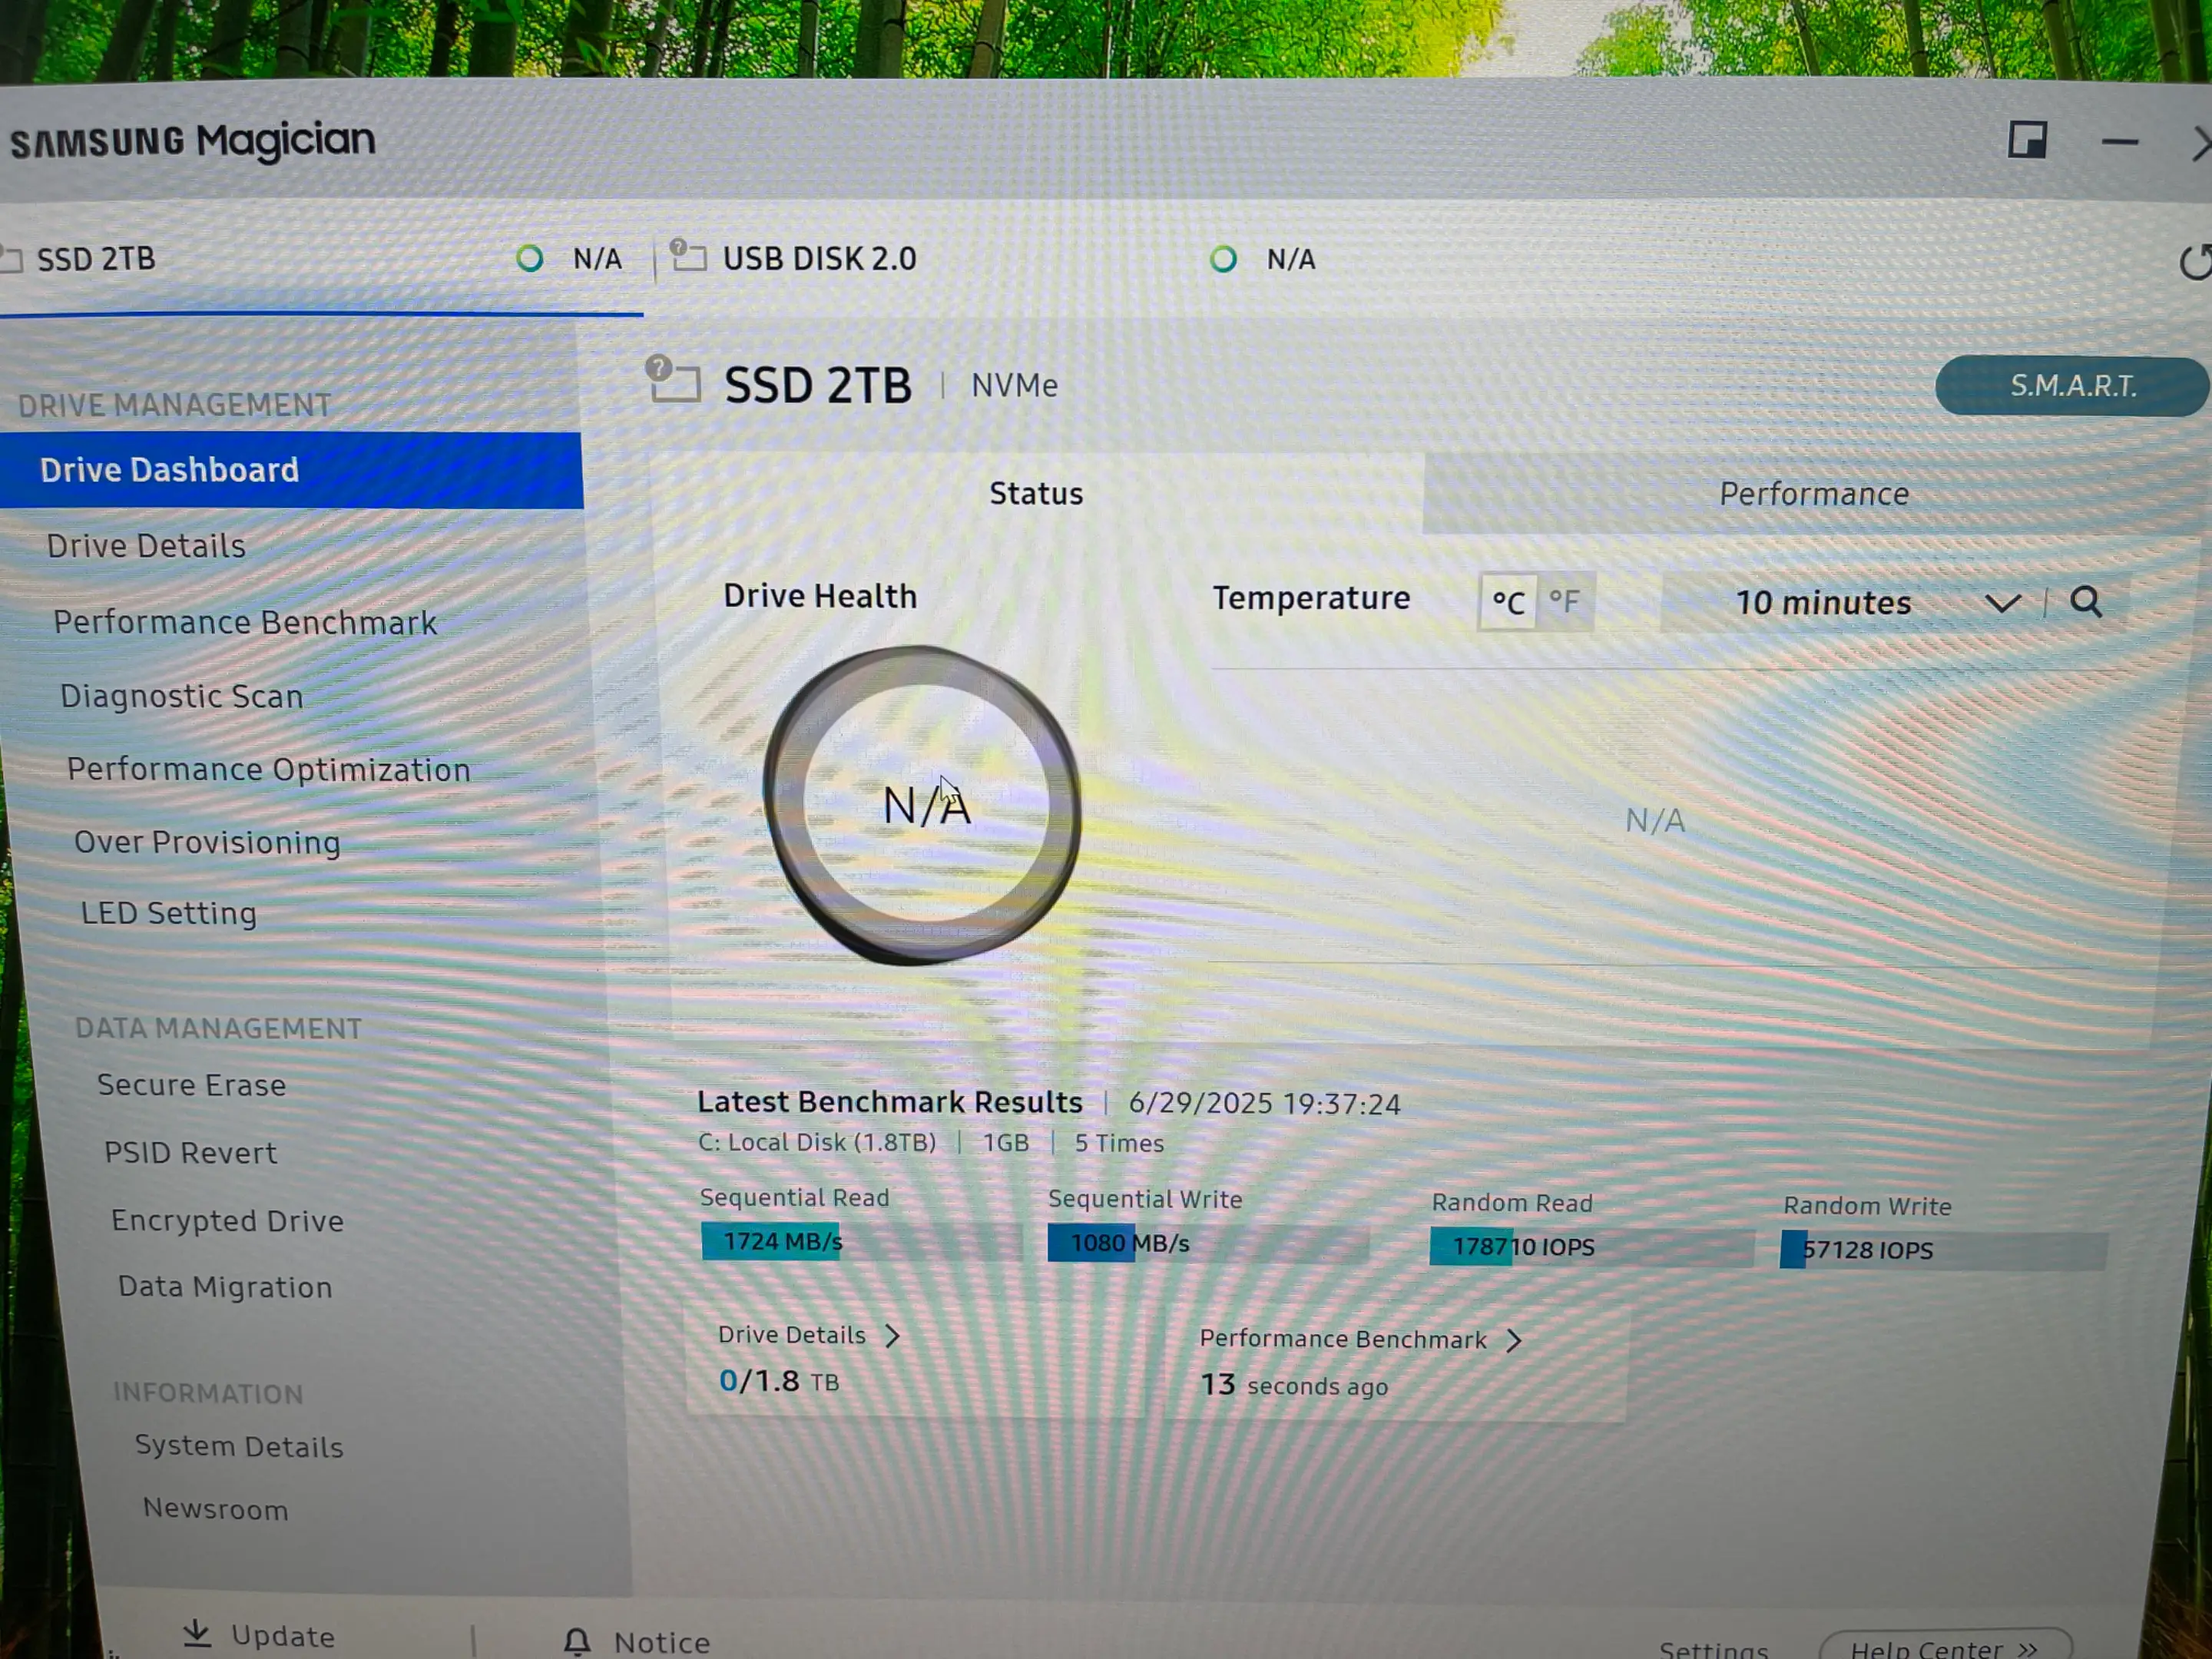Switch to the Performance tab
2212x1659 pixels.
[1814, 494]
